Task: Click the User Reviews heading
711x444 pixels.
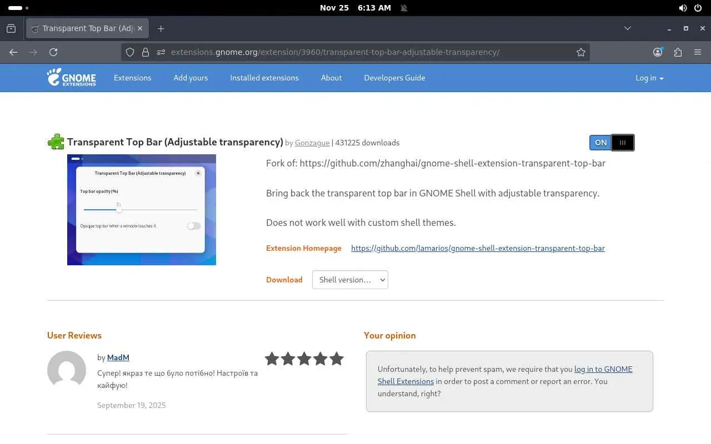Action: [x=74, y=335]
